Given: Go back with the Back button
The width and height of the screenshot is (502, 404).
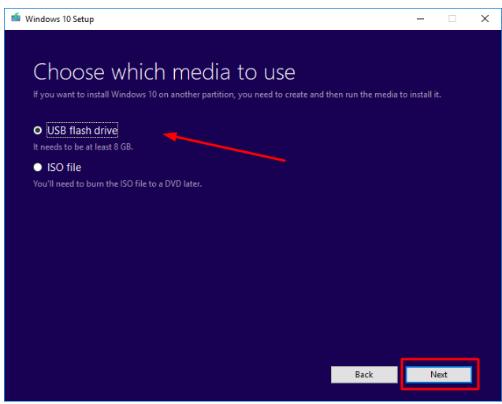Looking at the screenshot, I should (x=363, y=374).
